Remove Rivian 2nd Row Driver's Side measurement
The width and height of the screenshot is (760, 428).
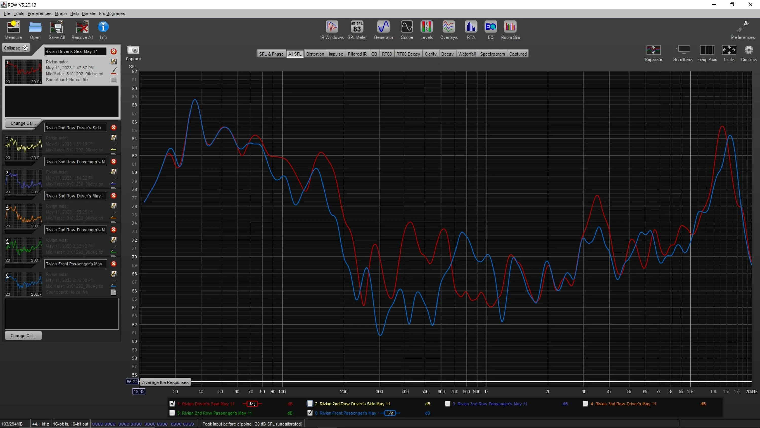point(113,128)
